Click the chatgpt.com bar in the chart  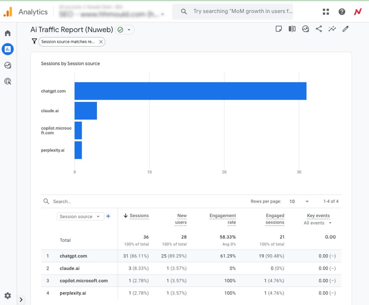coord(190,91)
